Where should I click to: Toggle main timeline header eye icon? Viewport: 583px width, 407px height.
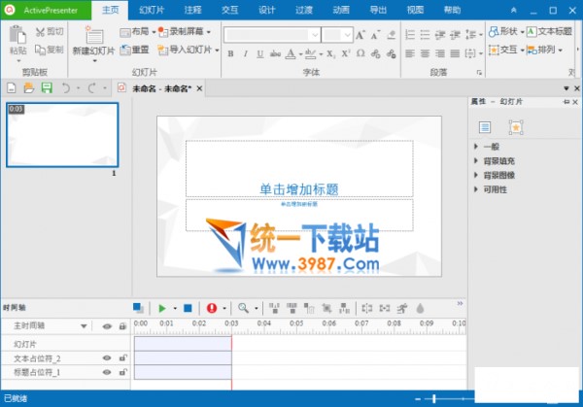pyautogui.click(x=107, y=326)
